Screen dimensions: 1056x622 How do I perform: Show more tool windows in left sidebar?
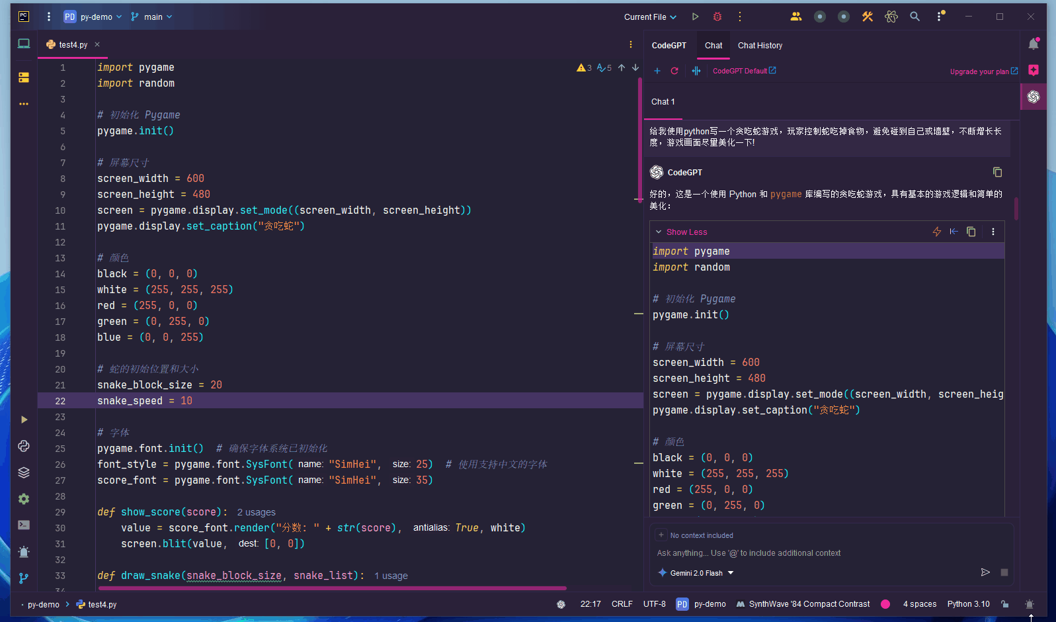(x=24, y=104)
